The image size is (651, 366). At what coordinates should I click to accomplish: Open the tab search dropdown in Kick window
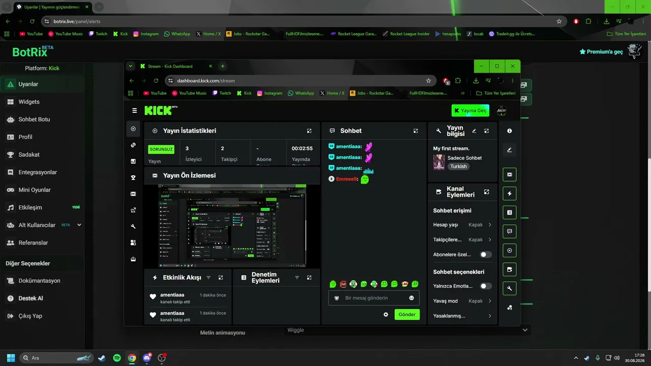pyautogui.click(x=131, y=66)
